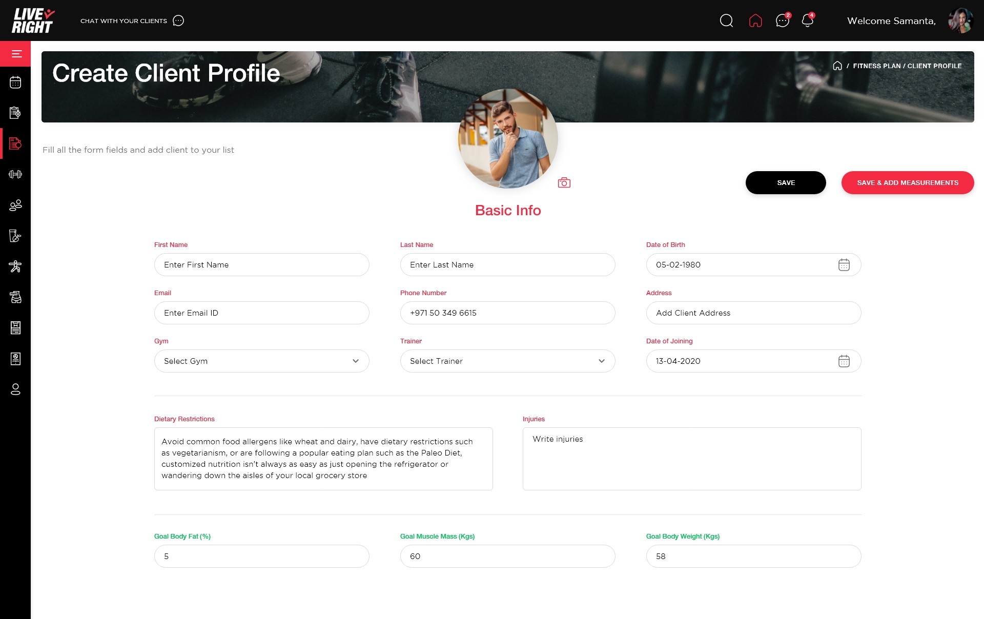Toggle the hamburger sidebar menu
This screenshot has width=984, height=619.
pos(16,54)
